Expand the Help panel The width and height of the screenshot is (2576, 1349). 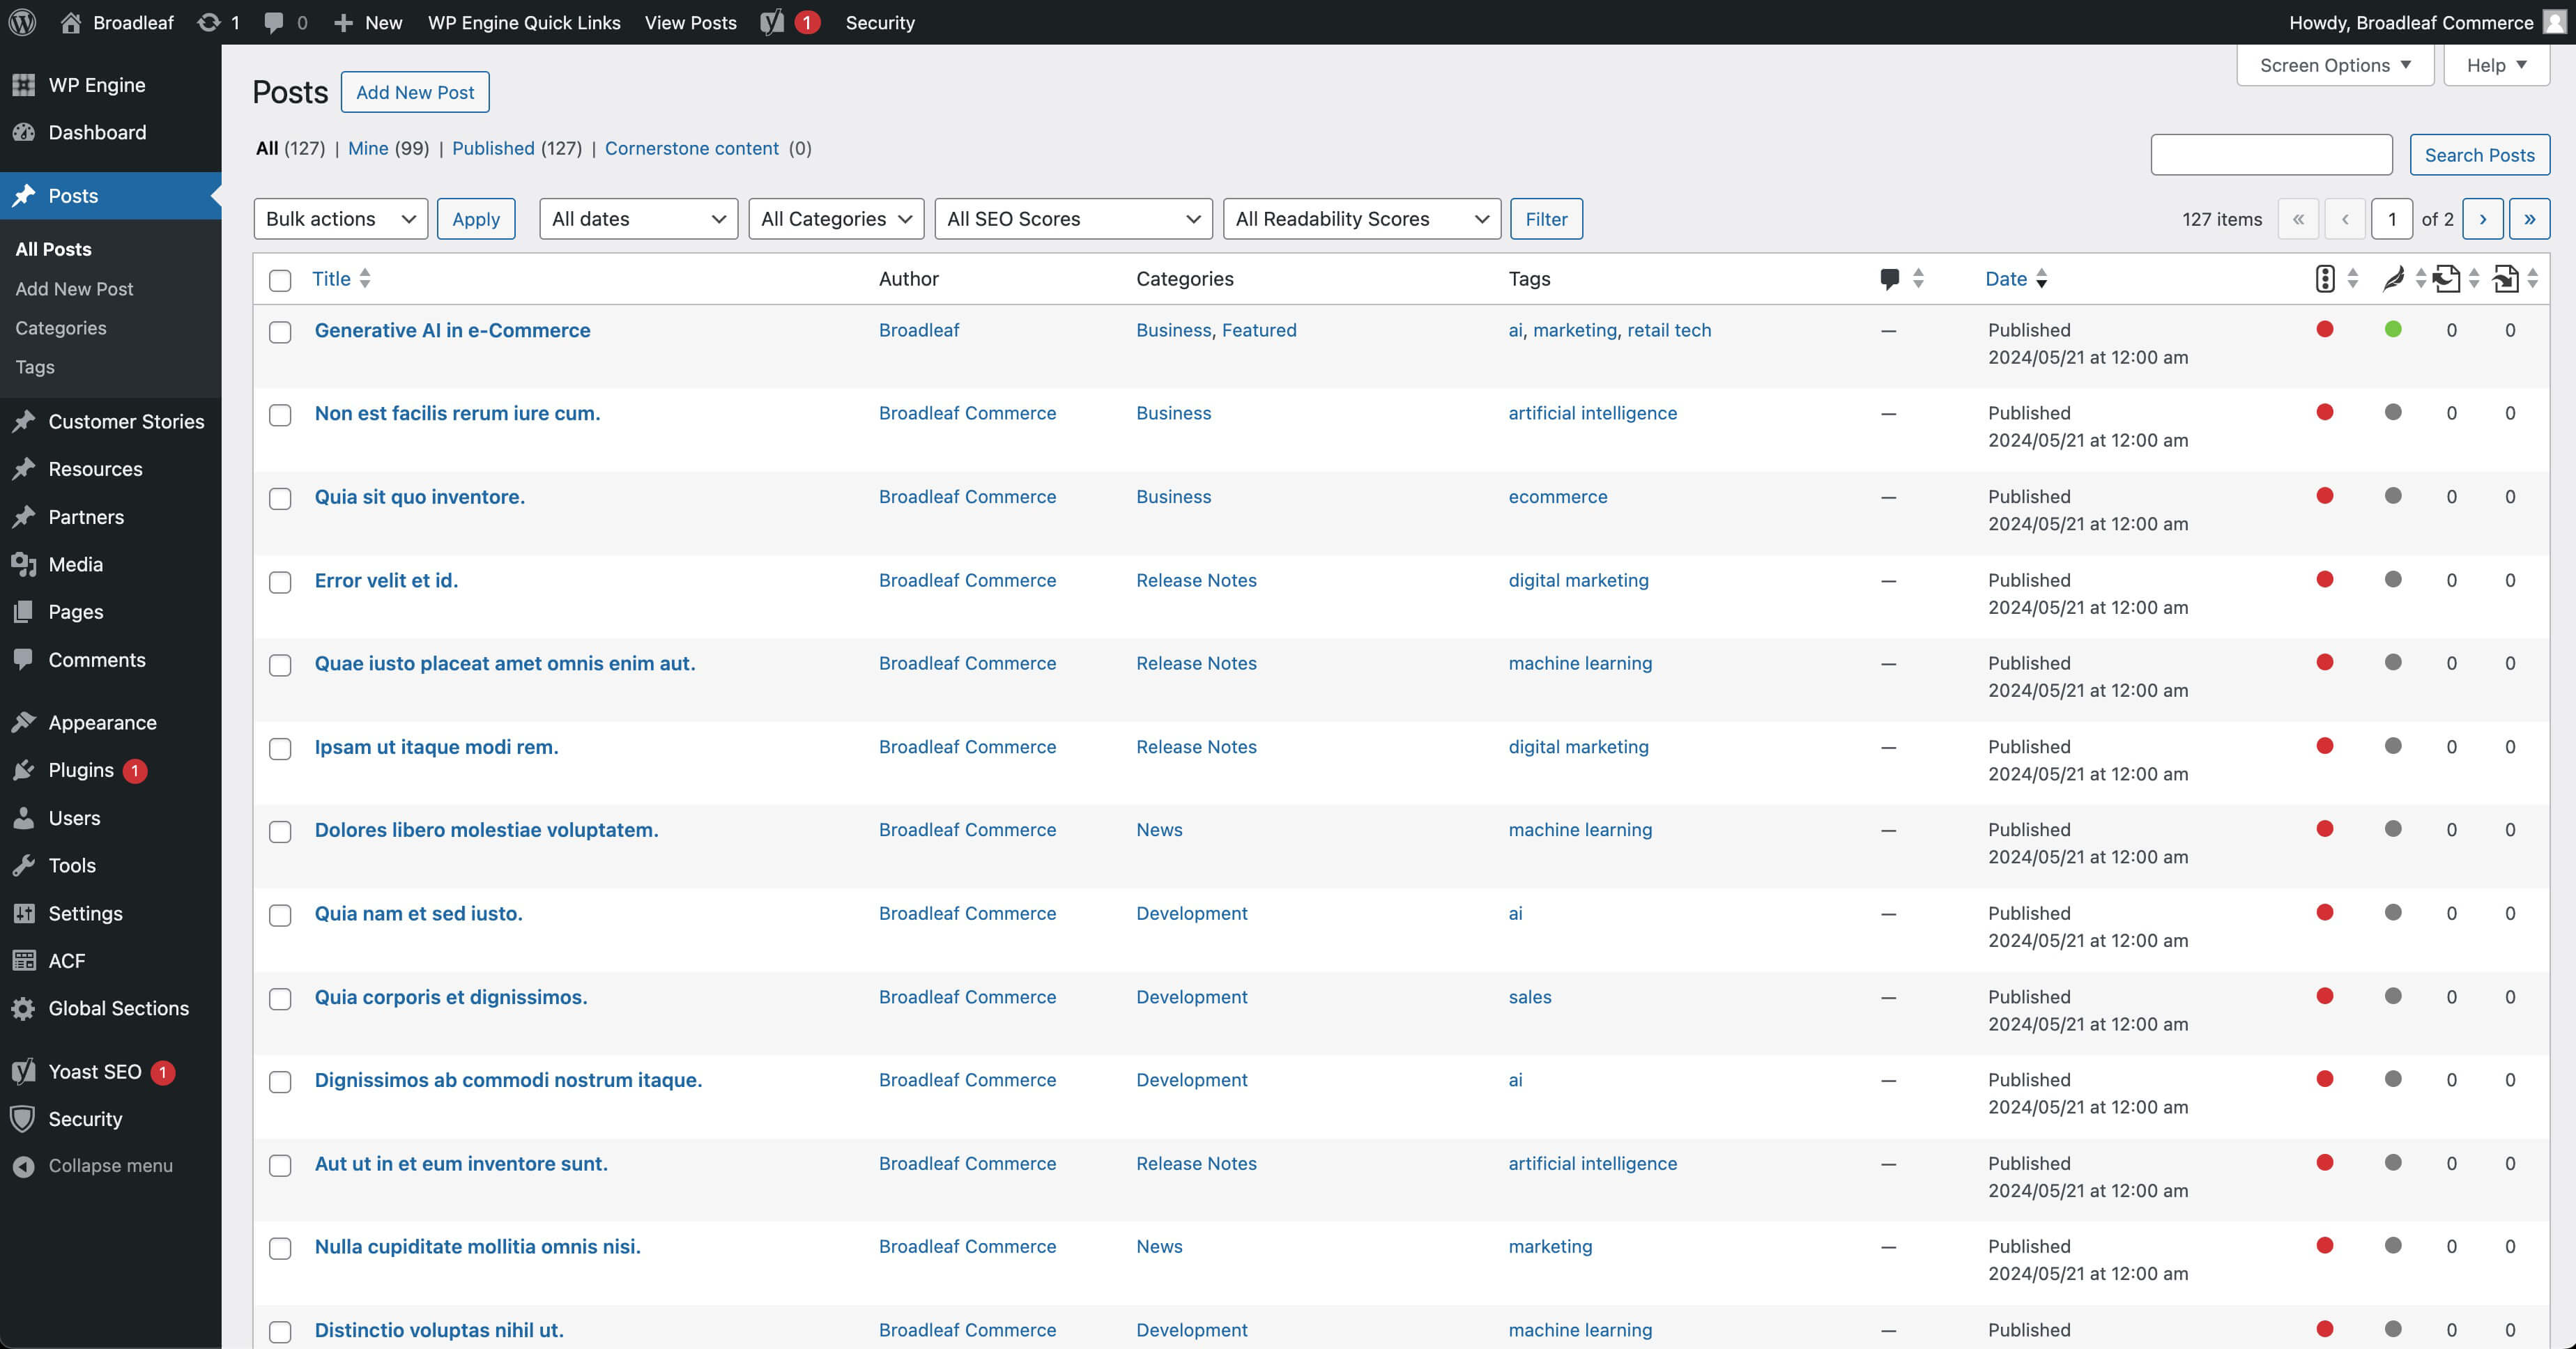tap(2496, 65)
